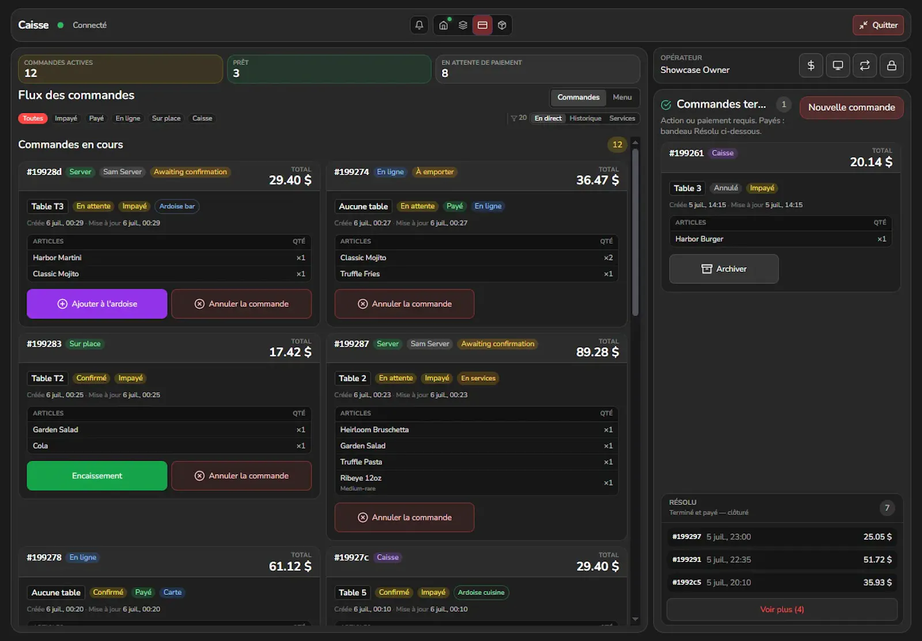Archive order #199261 with Archiver
This screenshot has width=922, height=641.
tap(724, 269)
